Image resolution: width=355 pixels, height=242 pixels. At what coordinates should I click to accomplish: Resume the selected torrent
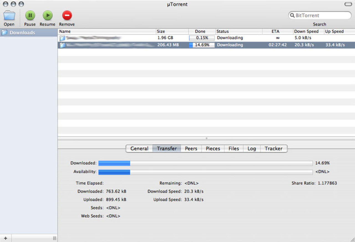[47, 16]
